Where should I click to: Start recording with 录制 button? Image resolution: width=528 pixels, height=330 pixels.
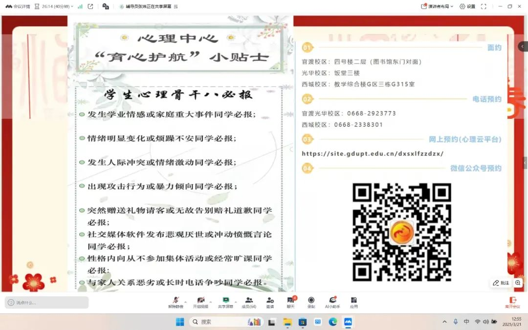311,302
